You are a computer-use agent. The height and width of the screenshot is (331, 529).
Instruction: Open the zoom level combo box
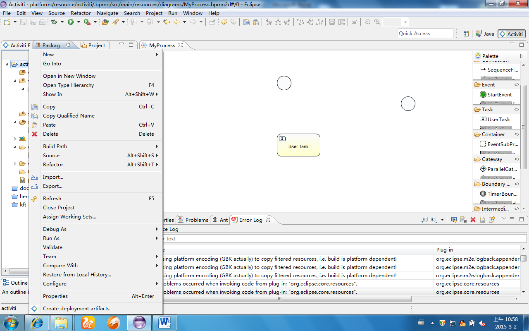point(405,22)
